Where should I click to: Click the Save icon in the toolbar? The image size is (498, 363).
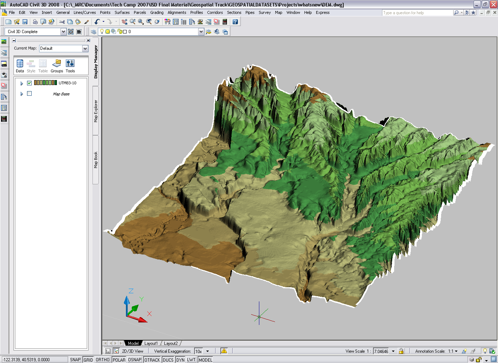click(x=25, y=22)
